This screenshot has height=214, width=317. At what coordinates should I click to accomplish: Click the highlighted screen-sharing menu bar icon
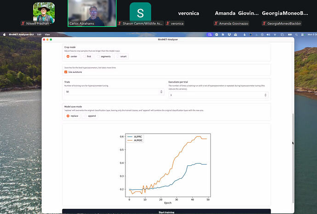click(210, 35)
